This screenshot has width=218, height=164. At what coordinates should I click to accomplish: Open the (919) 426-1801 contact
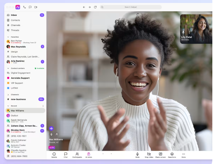pos(25,136)
